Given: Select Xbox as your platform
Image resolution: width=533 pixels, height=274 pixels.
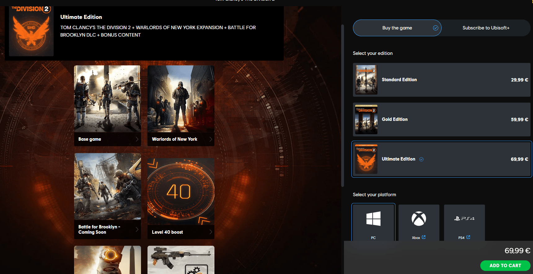Looking at the screenshot, I should [419, 223].
